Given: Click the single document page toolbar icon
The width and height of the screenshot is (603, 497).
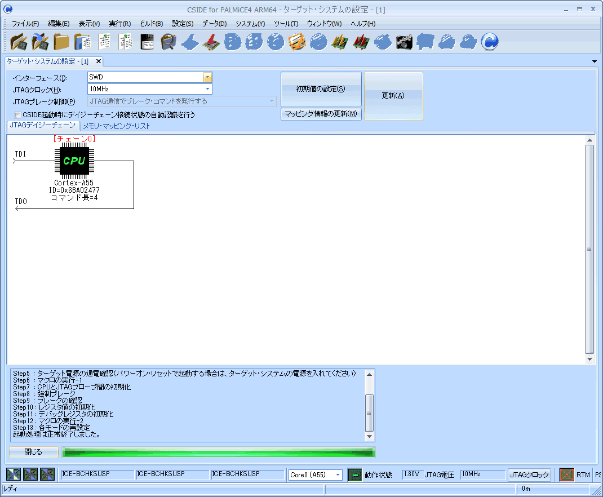Looking at the screenshot, I should coord(104,42).
